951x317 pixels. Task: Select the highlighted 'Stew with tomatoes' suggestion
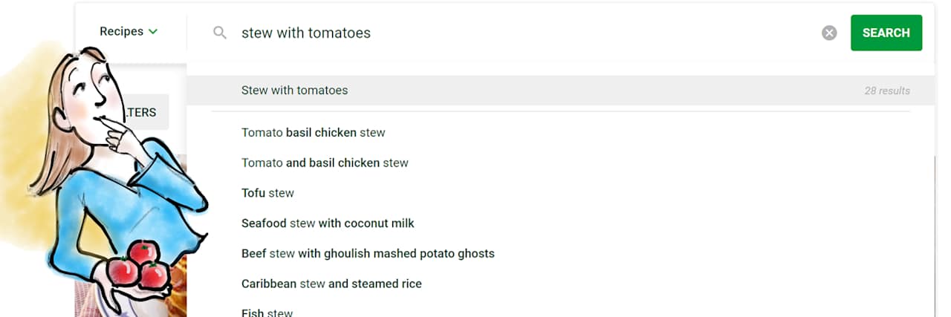(294, 91)
